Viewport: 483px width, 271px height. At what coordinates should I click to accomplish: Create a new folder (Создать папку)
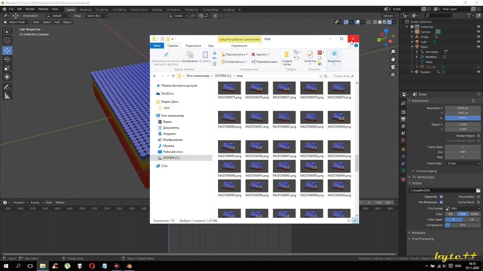pyautogui.click(x=287, y=58)
